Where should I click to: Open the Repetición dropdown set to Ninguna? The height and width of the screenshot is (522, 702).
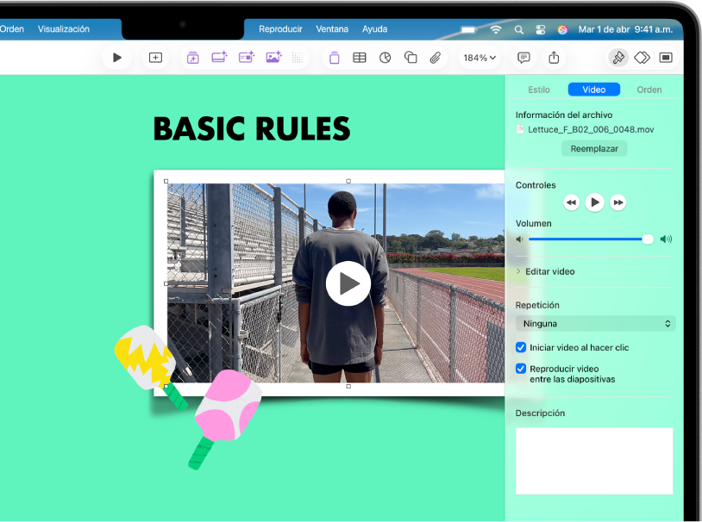click(593, 323)
